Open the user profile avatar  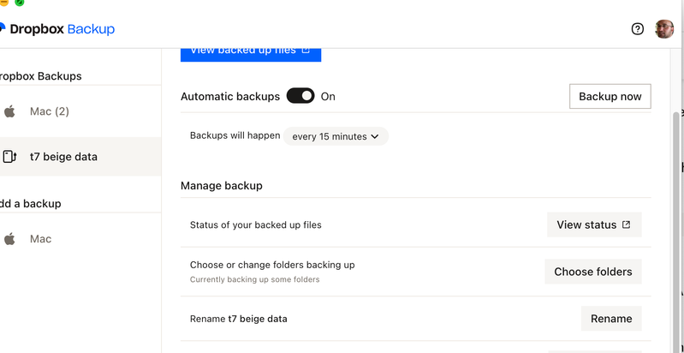coord(664,29)
